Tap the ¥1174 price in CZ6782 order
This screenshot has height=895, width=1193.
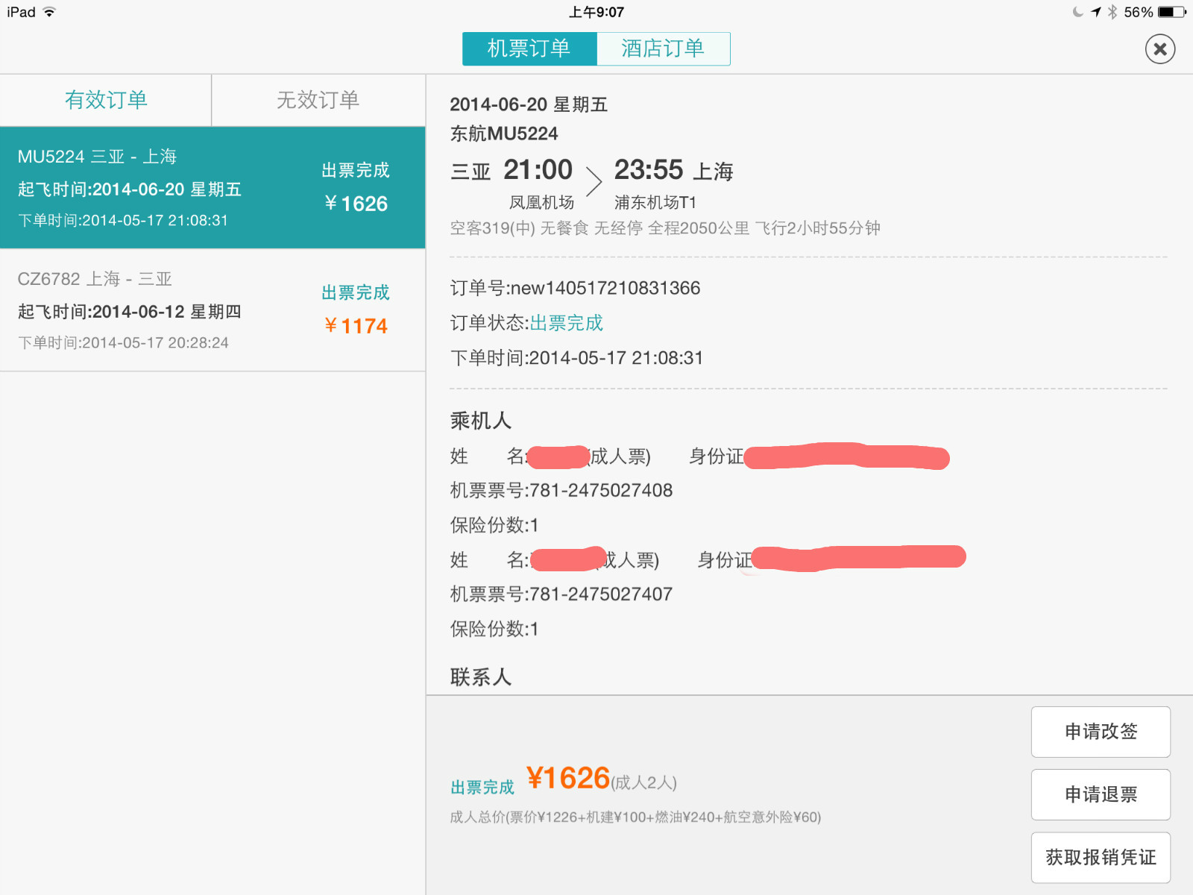click(356, 326)
